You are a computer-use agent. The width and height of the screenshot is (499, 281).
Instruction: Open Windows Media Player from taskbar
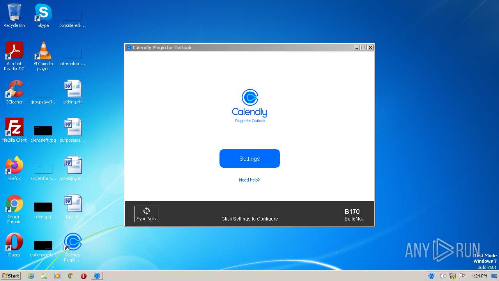click(x=57, y=276)
